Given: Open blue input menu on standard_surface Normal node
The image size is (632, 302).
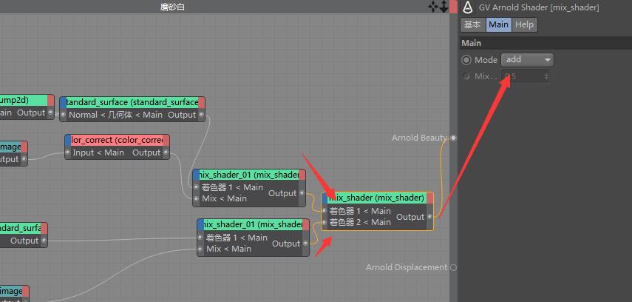Looking at the screenshot, I should tap(63, 103).
